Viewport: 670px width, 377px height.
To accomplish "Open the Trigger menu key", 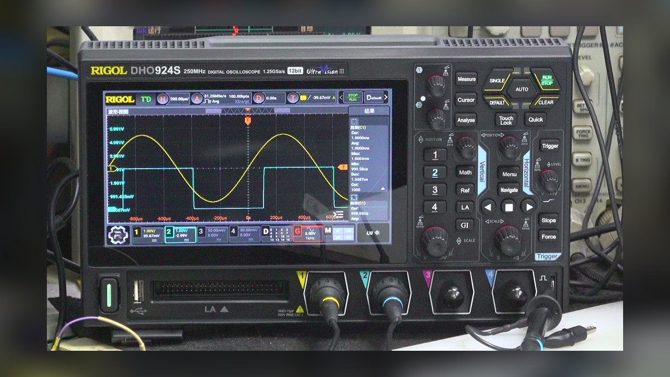I will pos(550,146).
